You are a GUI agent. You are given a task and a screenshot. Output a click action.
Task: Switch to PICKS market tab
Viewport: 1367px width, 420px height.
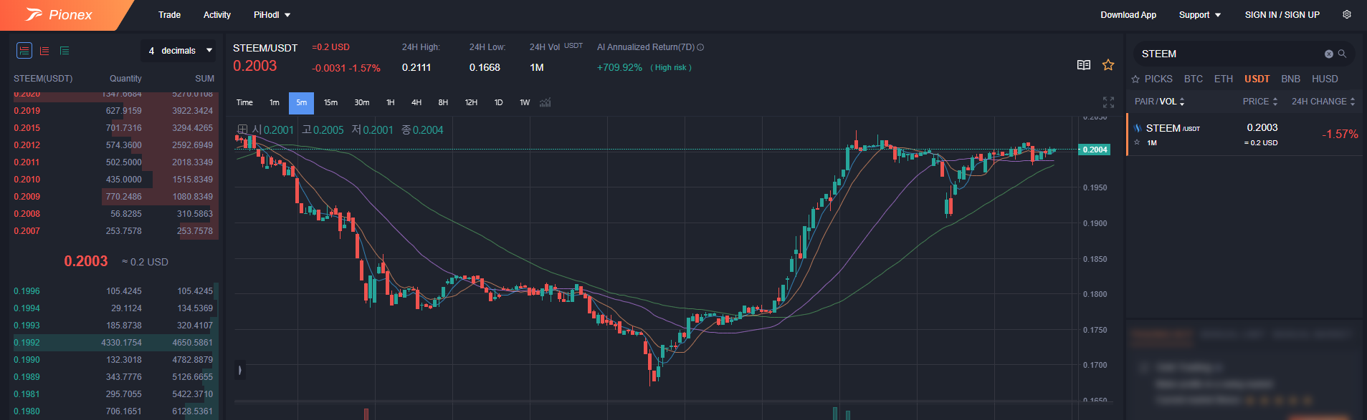tap(1152, 79)
